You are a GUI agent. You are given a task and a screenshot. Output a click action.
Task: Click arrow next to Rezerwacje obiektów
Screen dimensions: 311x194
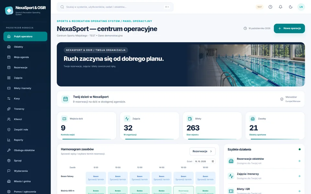pos(299,161)
